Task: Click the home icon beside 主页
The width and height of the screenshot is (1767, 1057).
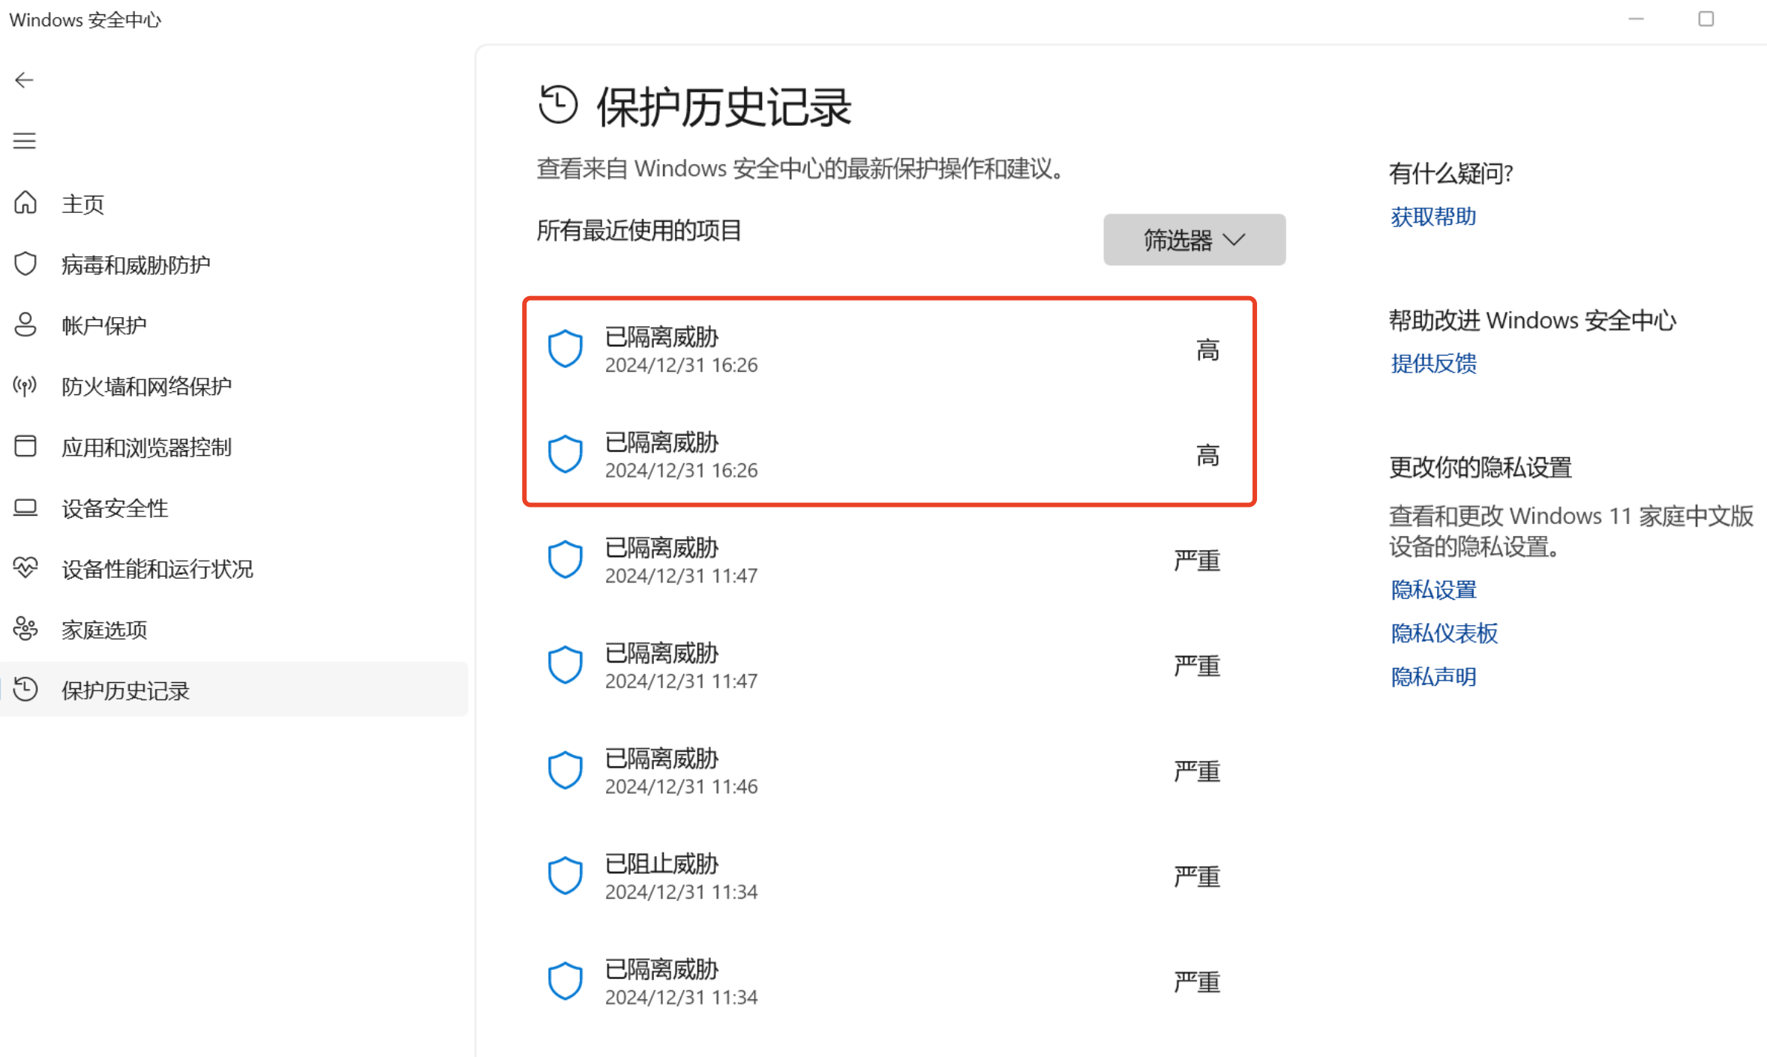Action: click(25, 203)
